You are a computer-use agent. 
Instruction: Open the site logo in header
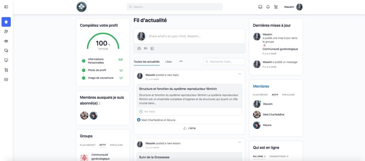(x=82, y=7)
